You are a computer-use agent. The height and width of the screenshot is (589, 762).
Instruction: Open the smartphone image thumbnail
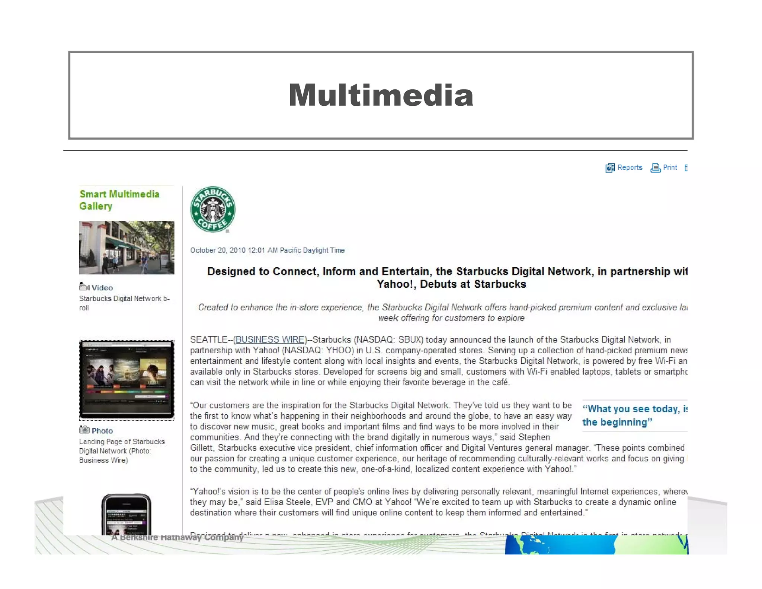(x=127, y=515)
